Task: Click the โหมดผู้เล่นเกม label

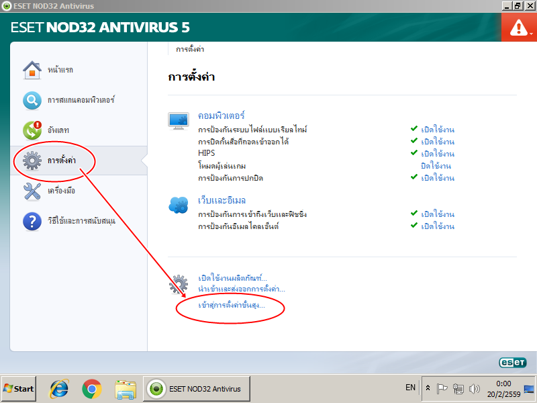Action: coord(222,166)
